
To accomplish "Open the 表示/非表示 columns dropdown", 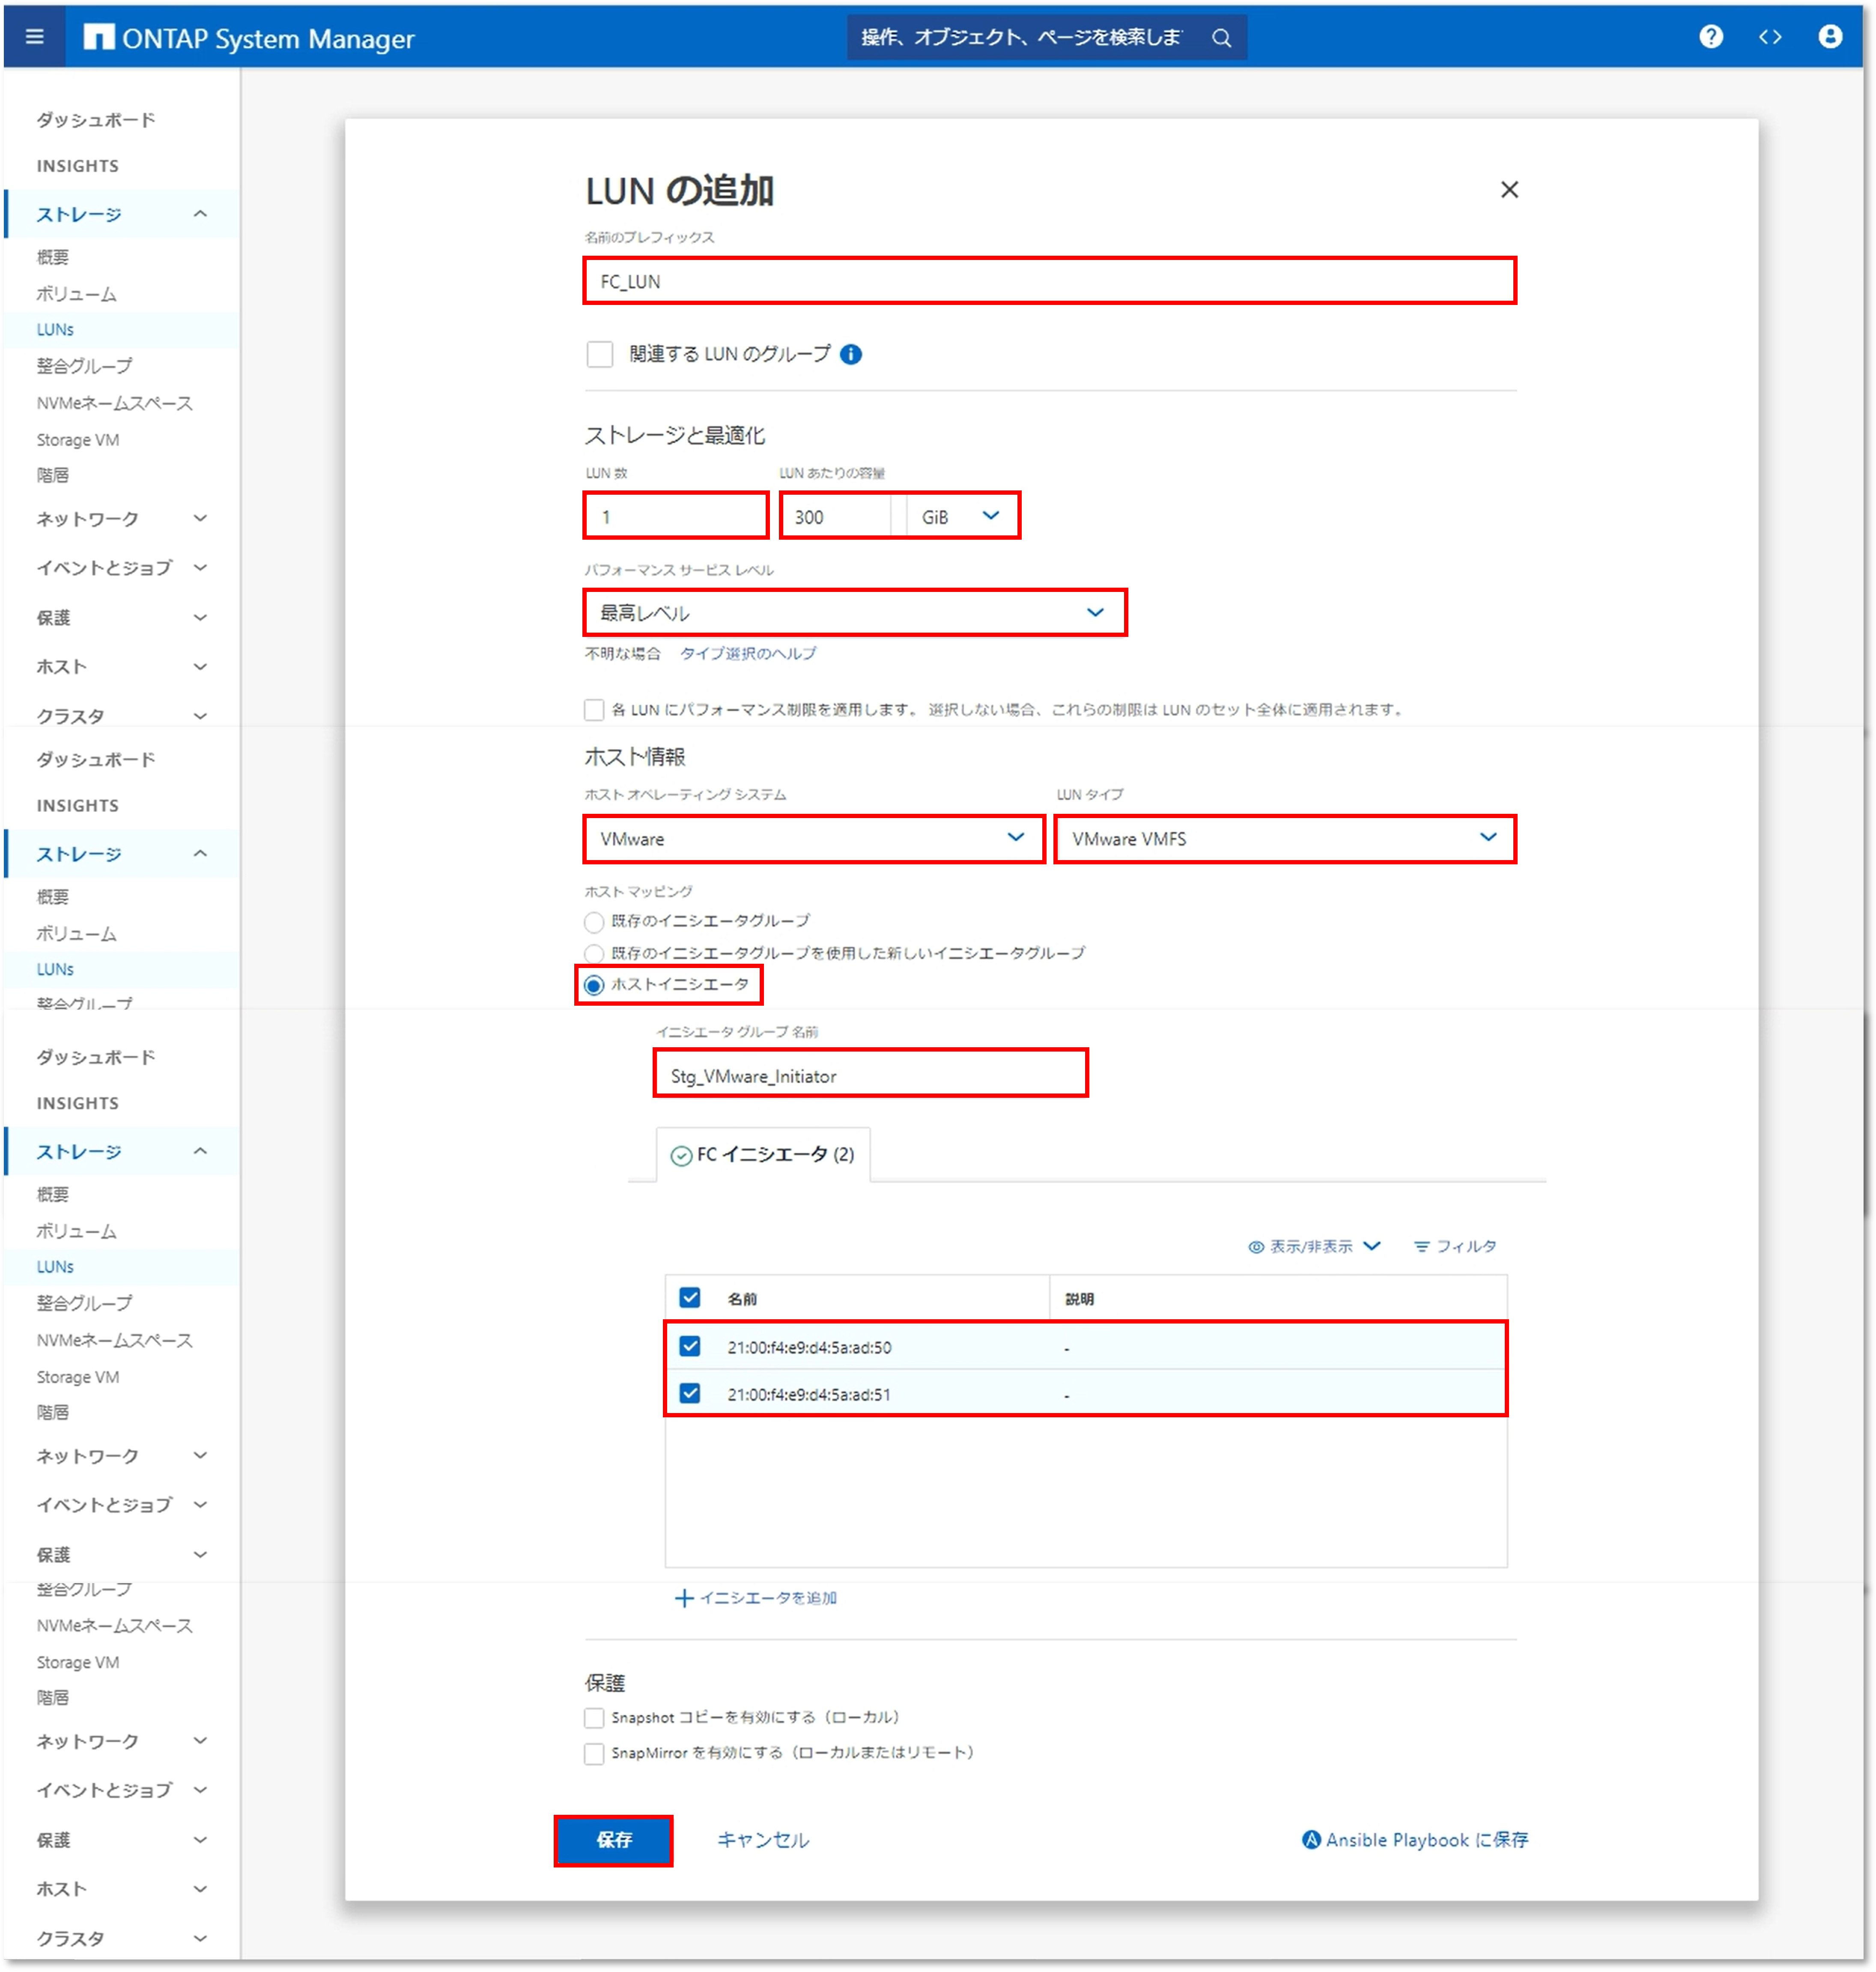I will coord(1314,1246).
